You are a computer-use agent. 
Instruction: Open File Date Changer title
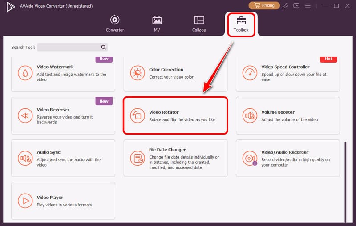point(167,150)
